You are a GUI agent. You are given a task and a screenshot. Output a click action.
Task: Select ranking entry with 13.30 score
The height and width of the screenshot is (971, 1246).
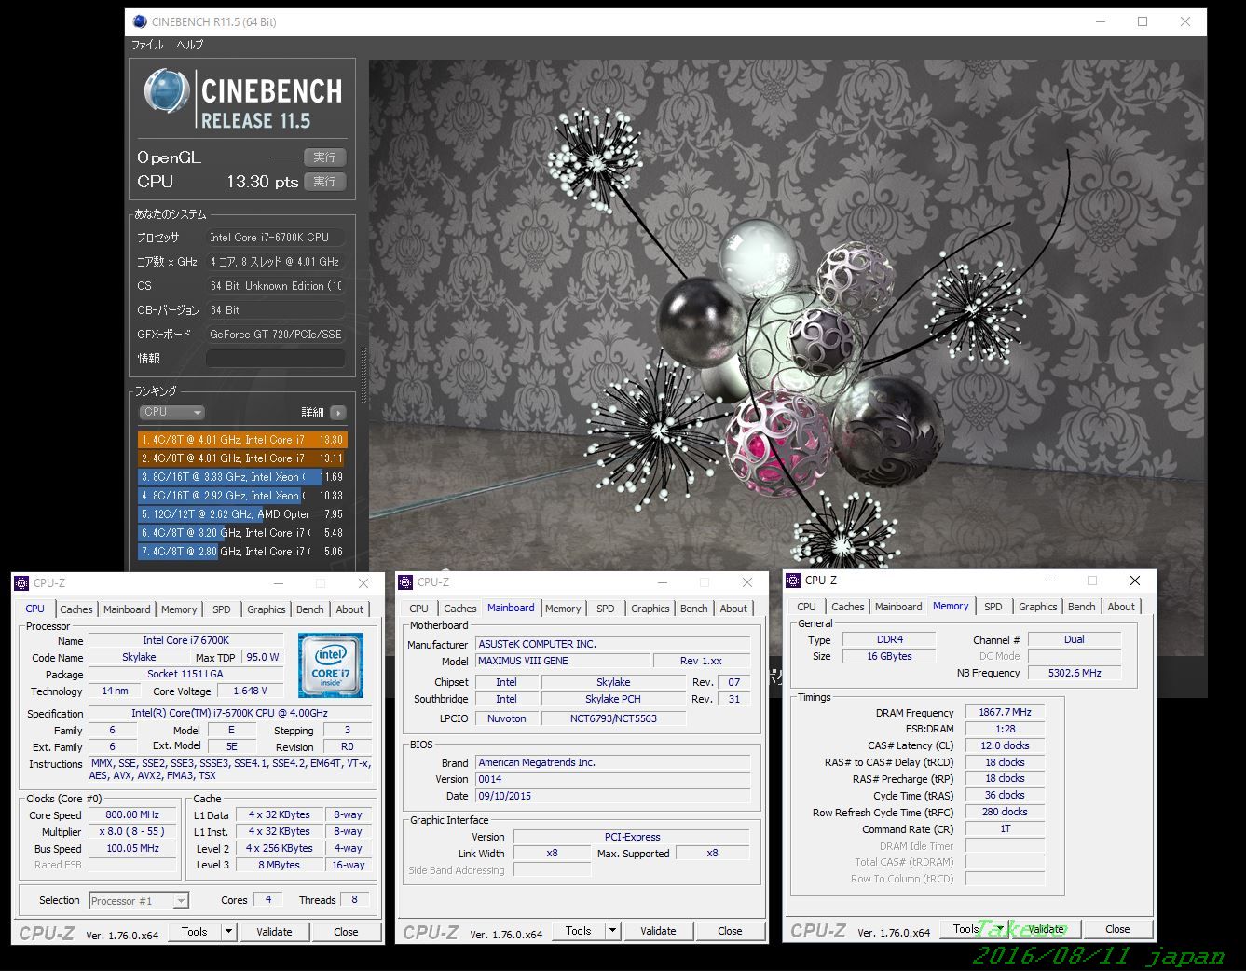pos(241,440)
